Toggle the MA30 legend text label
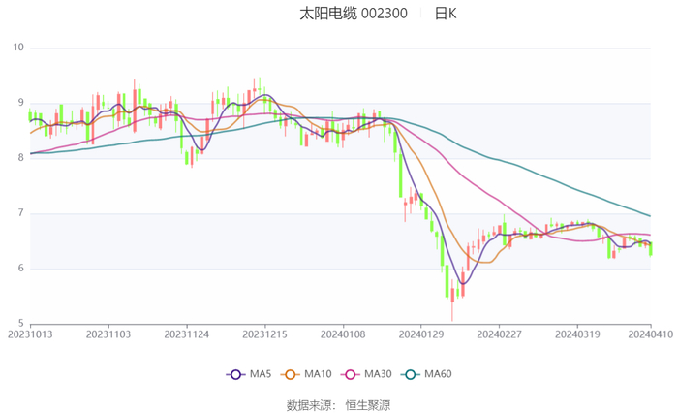 (377, 374)
